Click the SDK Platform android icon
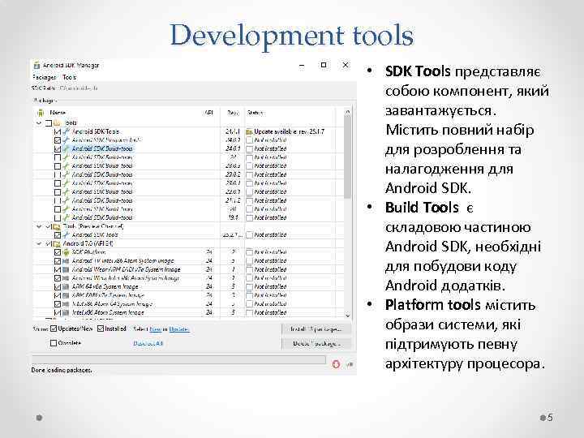Screen dimensions: 584x438 pos(67,252)
